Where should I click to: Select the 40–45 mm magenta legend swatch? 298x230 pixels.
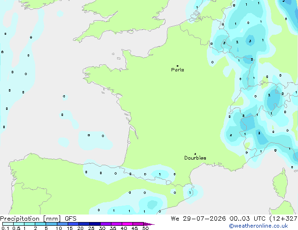127,224
